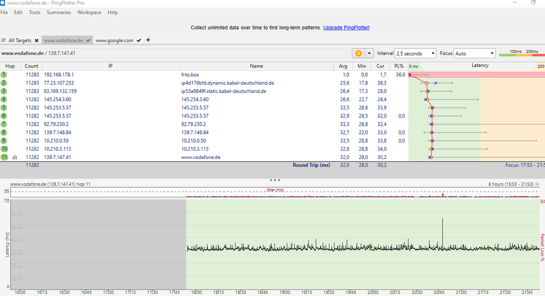Click the latency spike near 20:45
The width and height of the screenshot is (545, 296).
point(442,233)
